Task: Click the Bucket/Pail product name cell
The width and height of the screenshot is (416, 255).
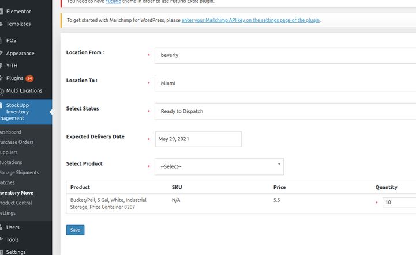Action: (108, 203)
